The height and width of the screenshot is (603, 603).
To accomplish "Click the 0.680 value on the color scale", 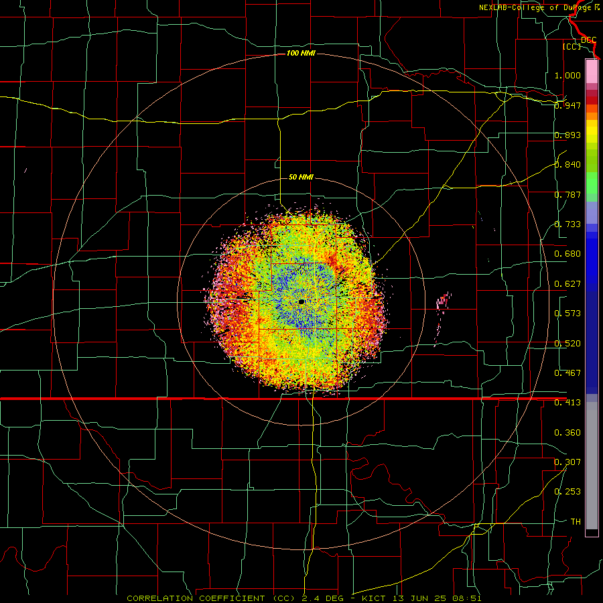I will point(567,254).
